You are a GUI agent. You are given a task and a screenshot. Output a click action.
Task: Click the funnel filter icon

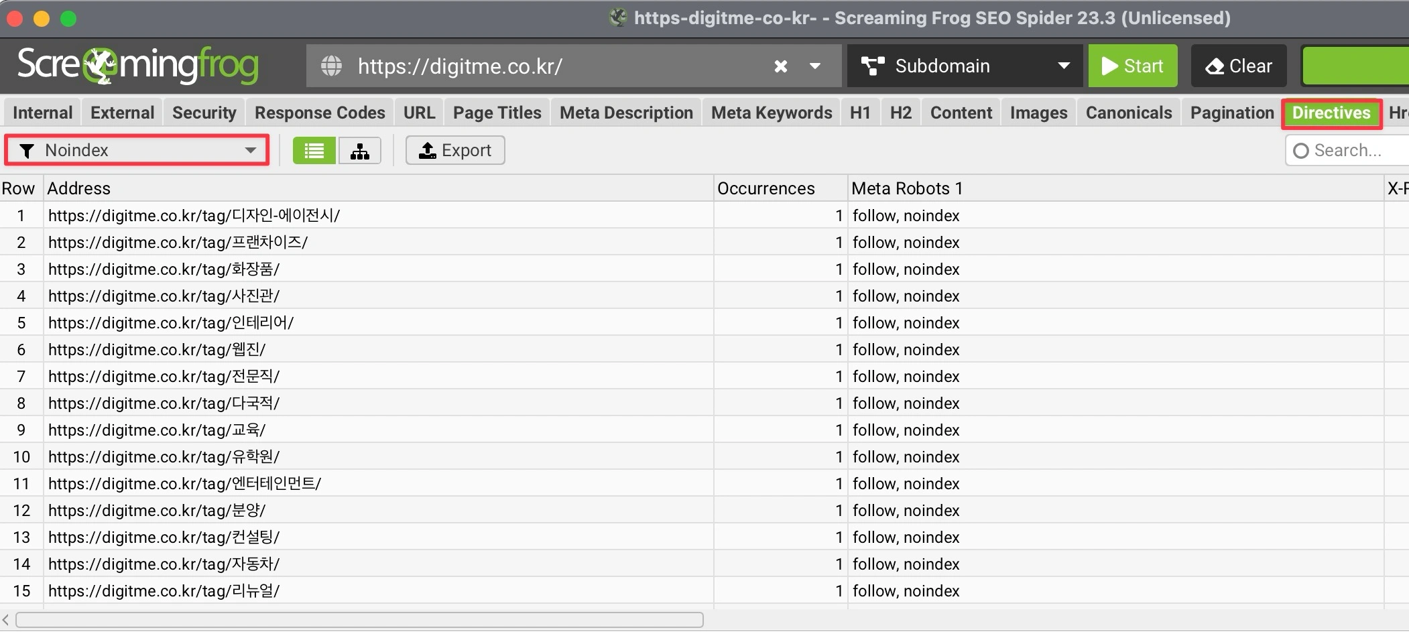point(27,151)
